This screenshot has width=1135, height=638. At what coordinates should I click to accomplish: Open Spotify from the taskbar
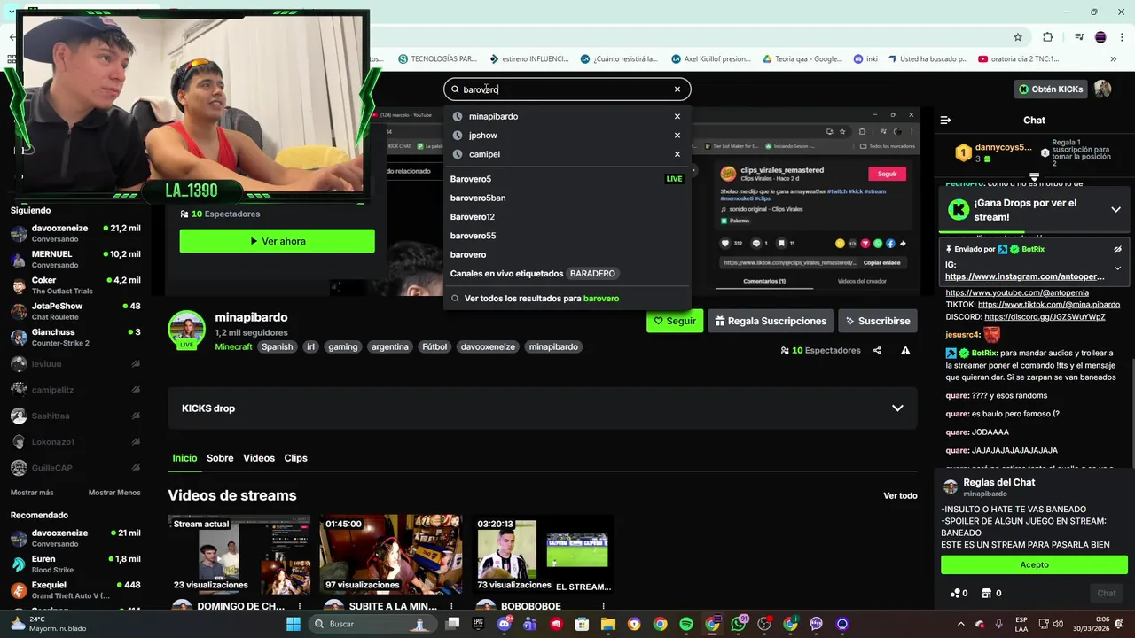pyautogui.click(x=686, y=624)
